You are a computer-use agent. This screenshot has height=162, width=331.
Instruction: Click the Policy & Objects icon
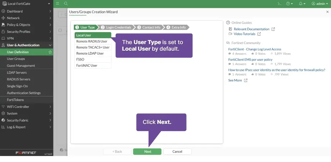(3, 25)
